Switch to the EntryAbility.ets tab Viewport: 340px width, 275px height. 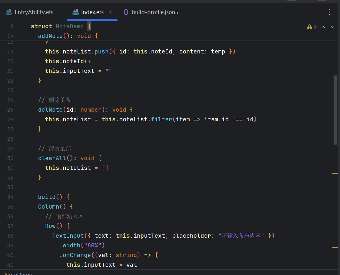click(29, 12)
